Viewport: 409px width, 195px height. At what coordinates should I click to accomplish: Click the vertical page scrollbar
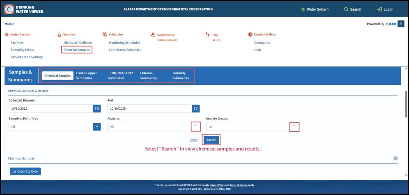coord(406,106)
